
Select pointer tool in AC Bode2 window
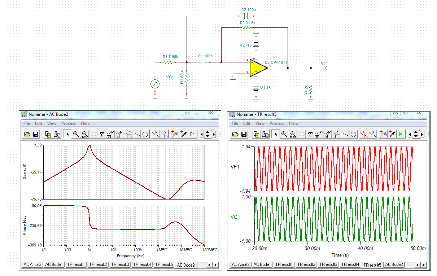tap(67, 134)
